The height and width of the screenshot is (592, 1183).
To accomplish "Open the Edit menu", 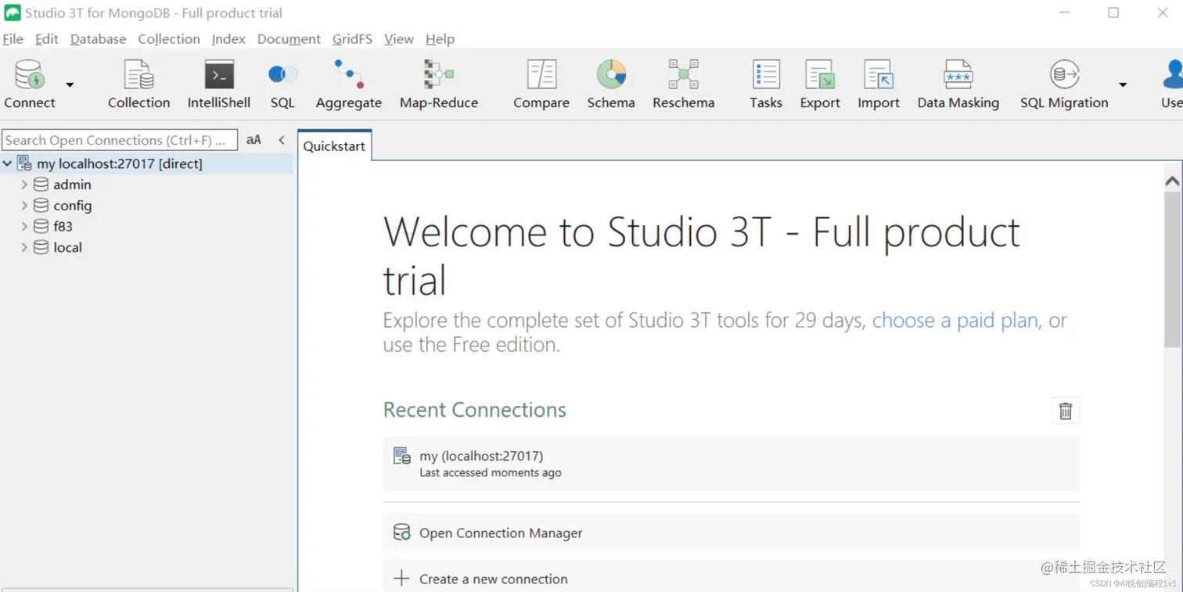I will pos(47,38).
